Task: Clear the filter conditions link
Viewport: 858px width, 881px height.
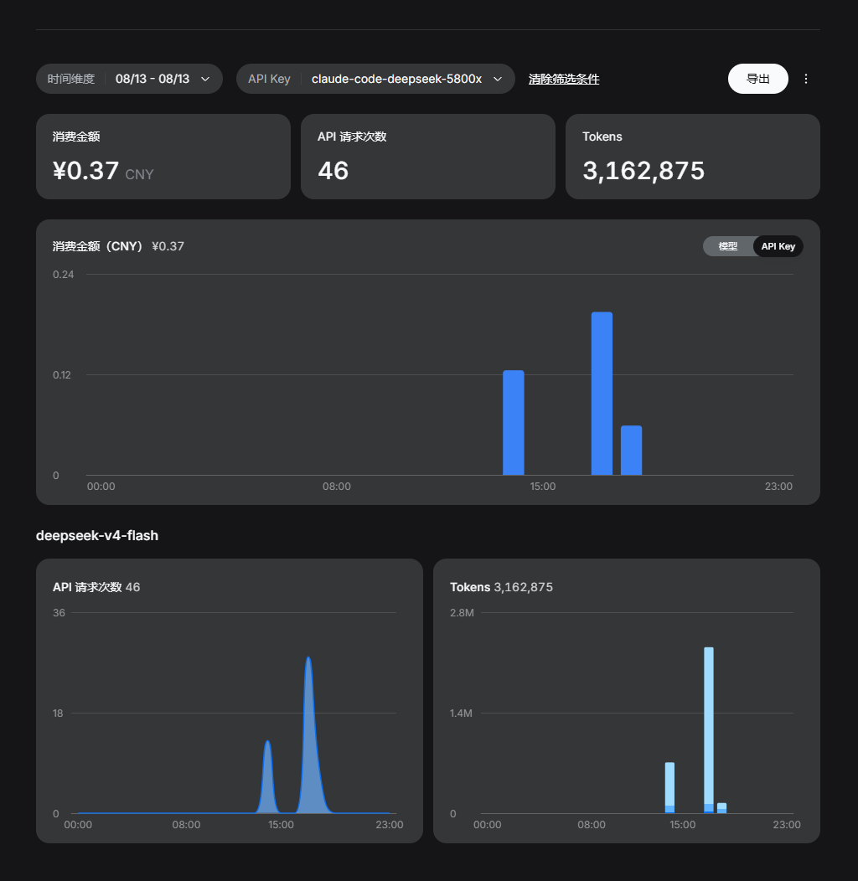Action: [564, 80]
